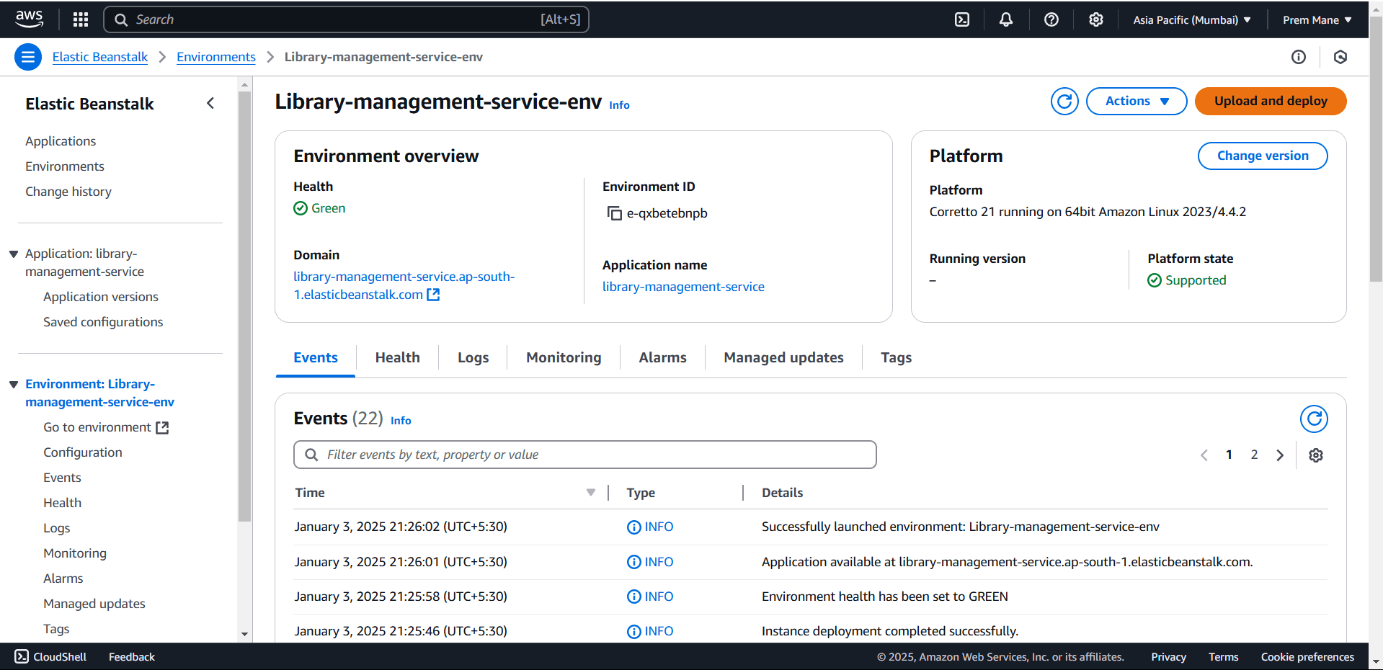Open the Managed updates tab
The height and width of the screenshot is (670, 1383).
784,357
